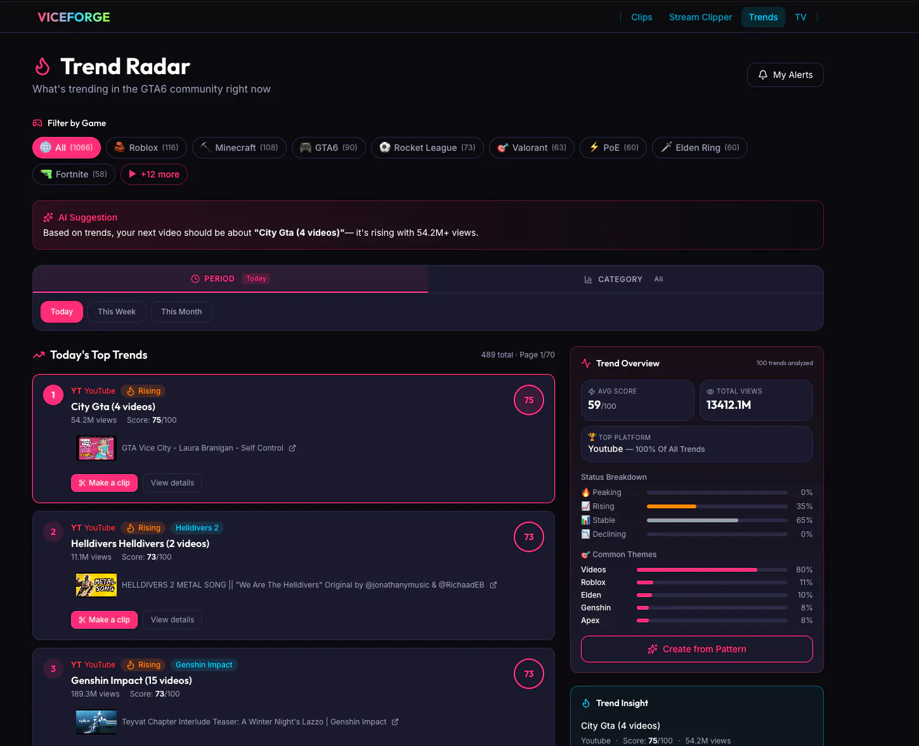Click the Avg Score lightning icon
This screenshot has width=919, height=746.
coord(592,392)
